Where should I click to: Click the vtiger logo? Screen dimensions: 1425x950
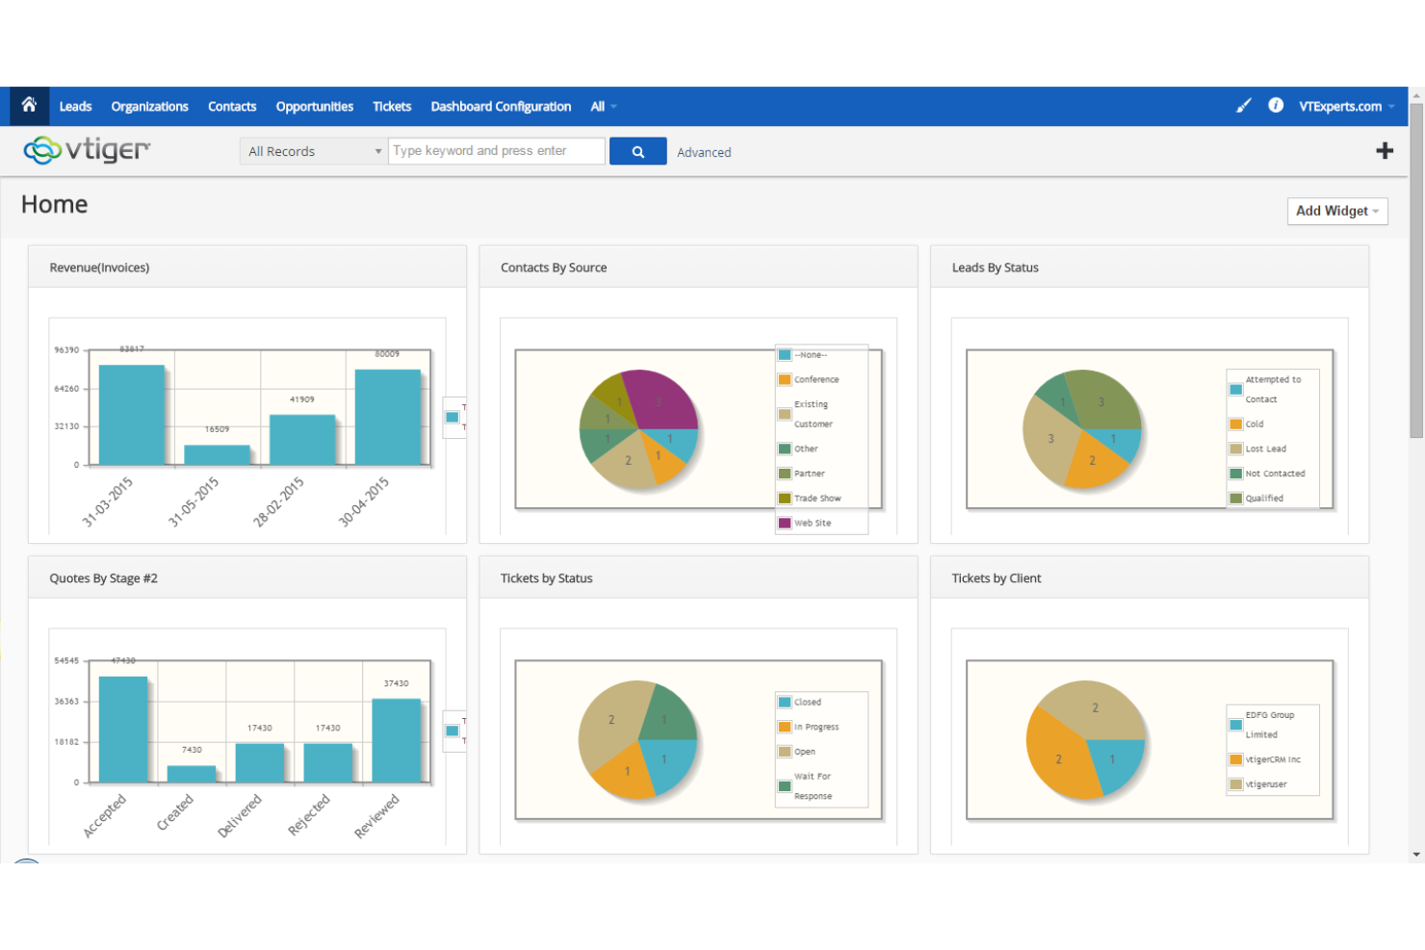(87, 150)
